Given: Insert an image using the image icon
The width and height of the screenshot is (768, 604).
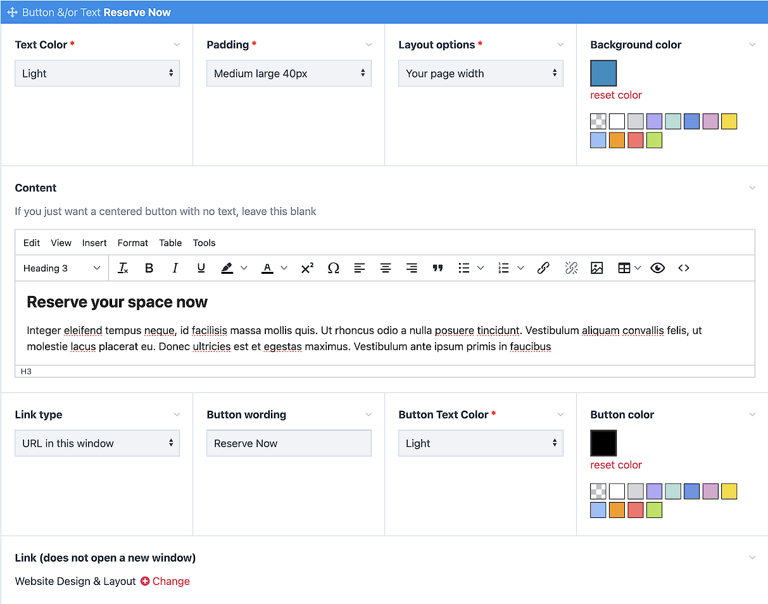Looking at the screenshot, I should point(596,268).
